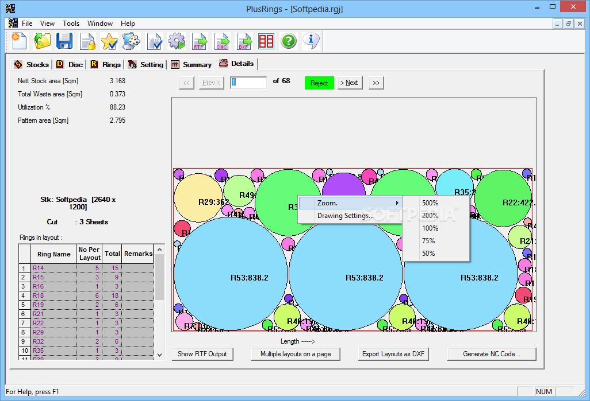Open the Tools menu
The width and height of the screenshot is (590, 401).
[71, 24]
